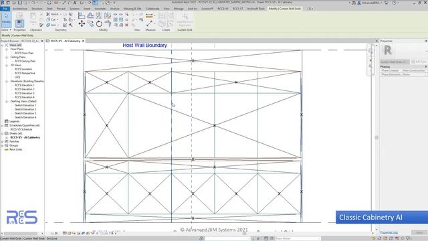Click the Thin Lines toggle icon
This screenshot has width=428, height=241.
pos(95,3)
